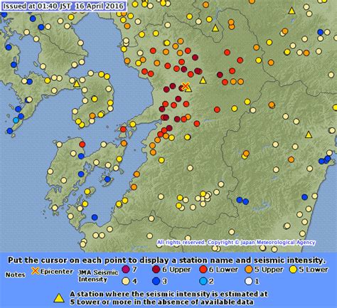Image resolution: width=337 pixels, height=308 pixels.
Task: Click the 'JMA Seismic Intensity' legend heading
Action: coord(98,276)
